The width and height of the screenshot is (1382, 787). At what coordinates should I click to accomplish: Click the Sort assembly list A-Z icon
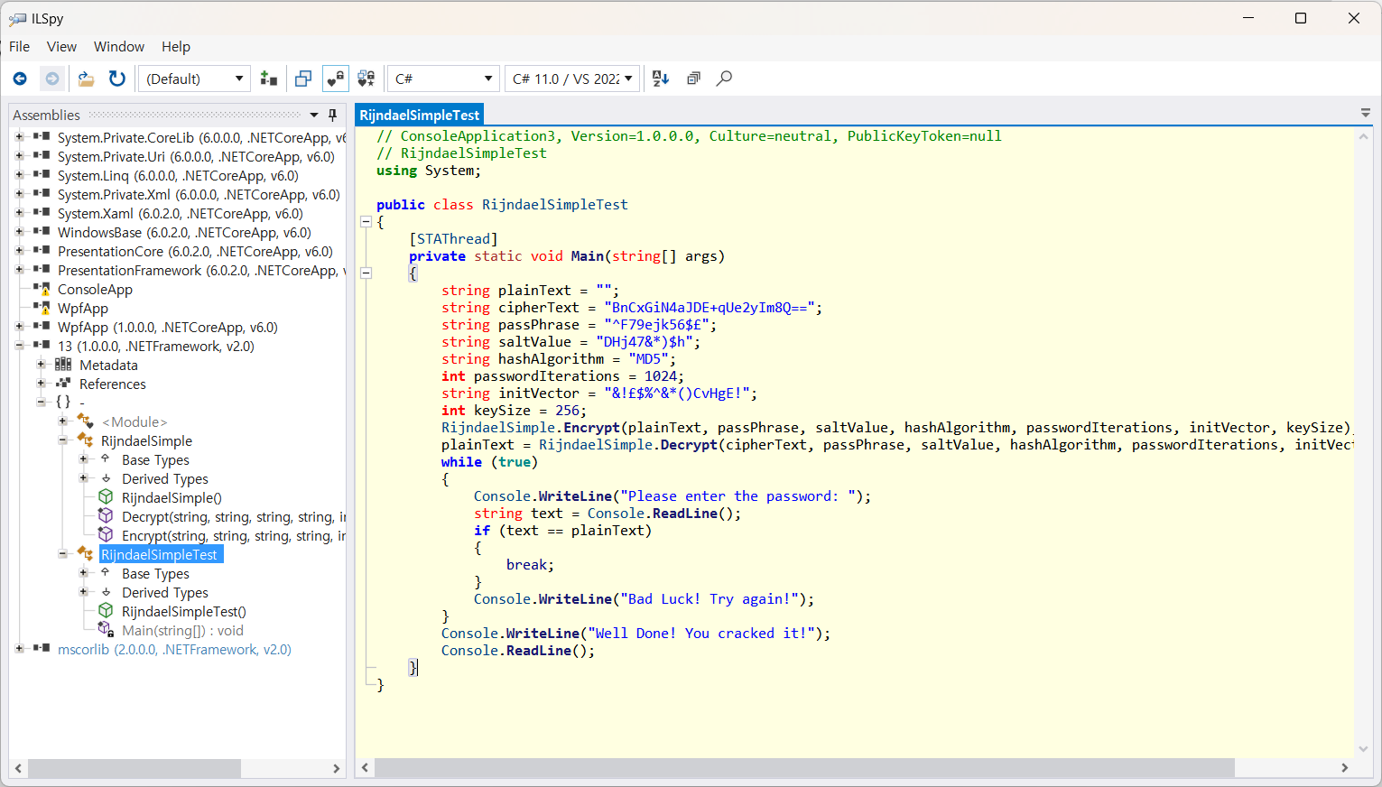(661, 79)
